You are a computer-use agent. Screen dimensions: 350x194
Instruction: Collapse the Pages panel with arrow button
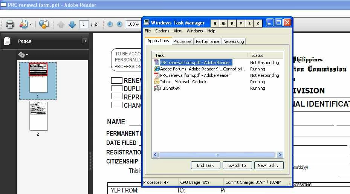click(x=85, y=41)
